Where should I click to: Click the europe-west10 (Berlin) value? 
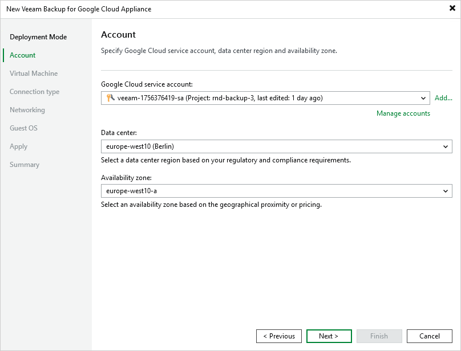click(140, 146)
